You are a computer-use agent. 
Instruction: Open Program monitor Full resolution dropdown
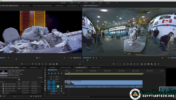pos(164,58)
